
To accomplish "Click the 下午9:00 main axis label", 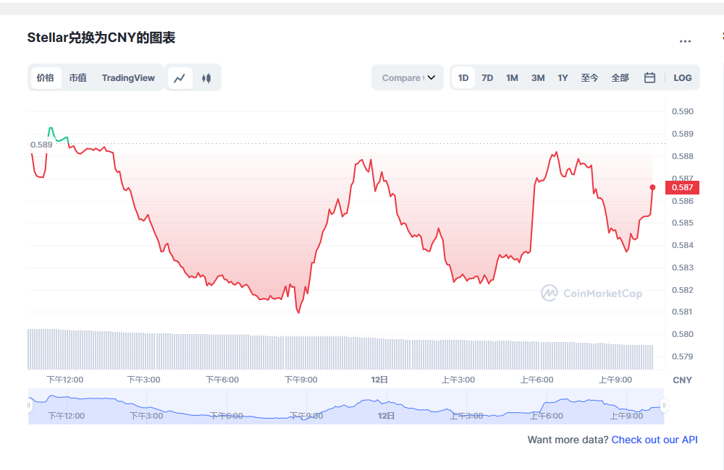I will coord(300,380).
